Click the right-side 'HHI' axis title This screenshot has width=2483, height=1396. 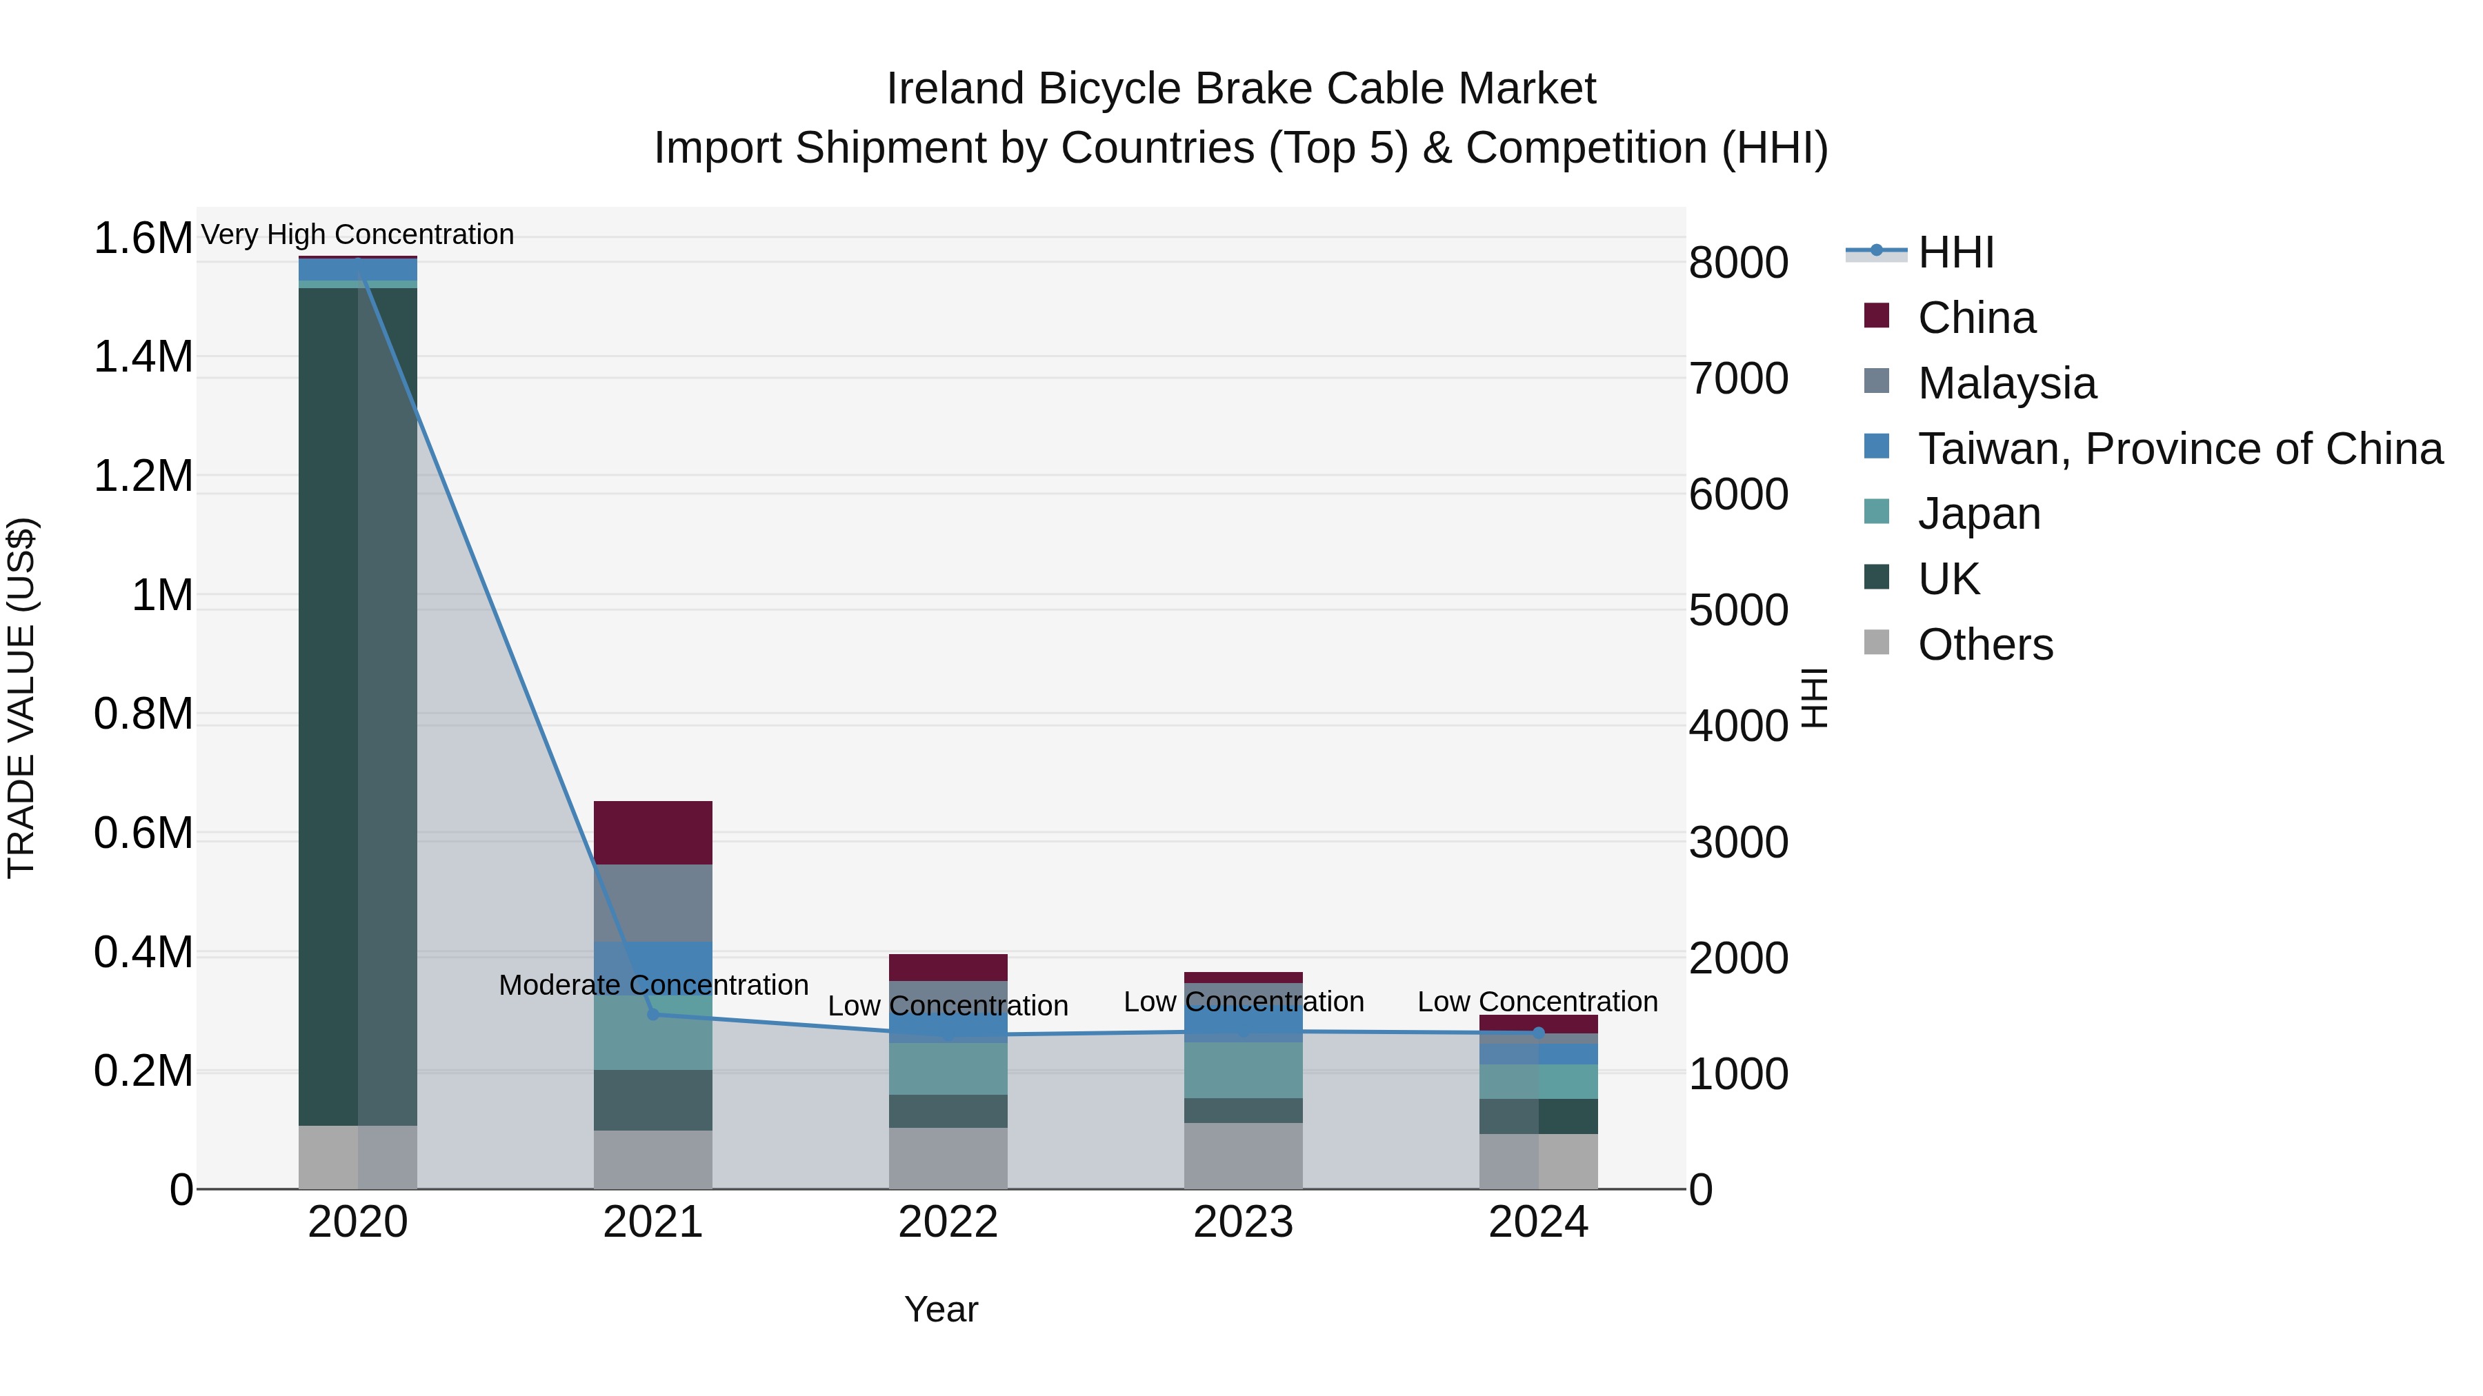(1814, 698)
